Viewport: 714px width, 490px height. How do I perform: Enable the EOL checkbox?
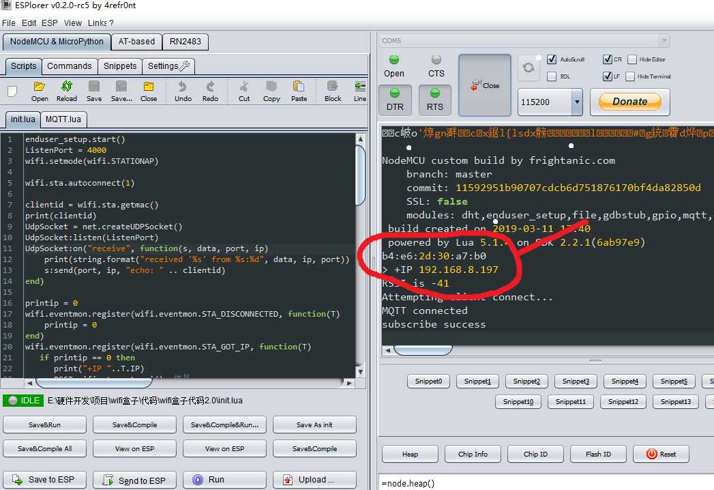coord(552,76)
